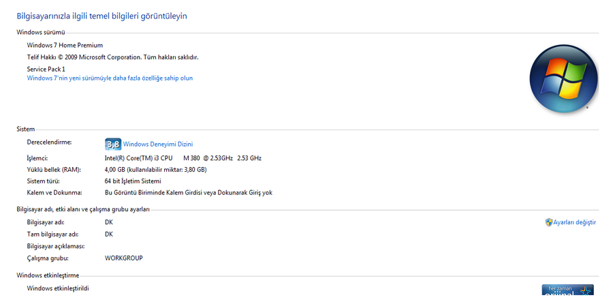
Task: Click the 4,00 GB RAM value
Action: [156, 170]
